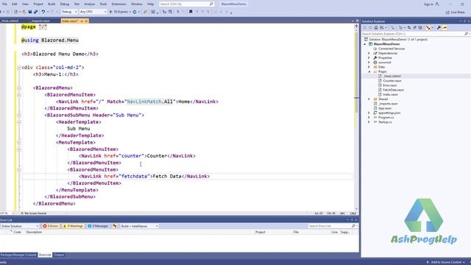The width and height of the screenshot is (471, 265).
Task: Open the File menu
Action: tap(5, 4)
